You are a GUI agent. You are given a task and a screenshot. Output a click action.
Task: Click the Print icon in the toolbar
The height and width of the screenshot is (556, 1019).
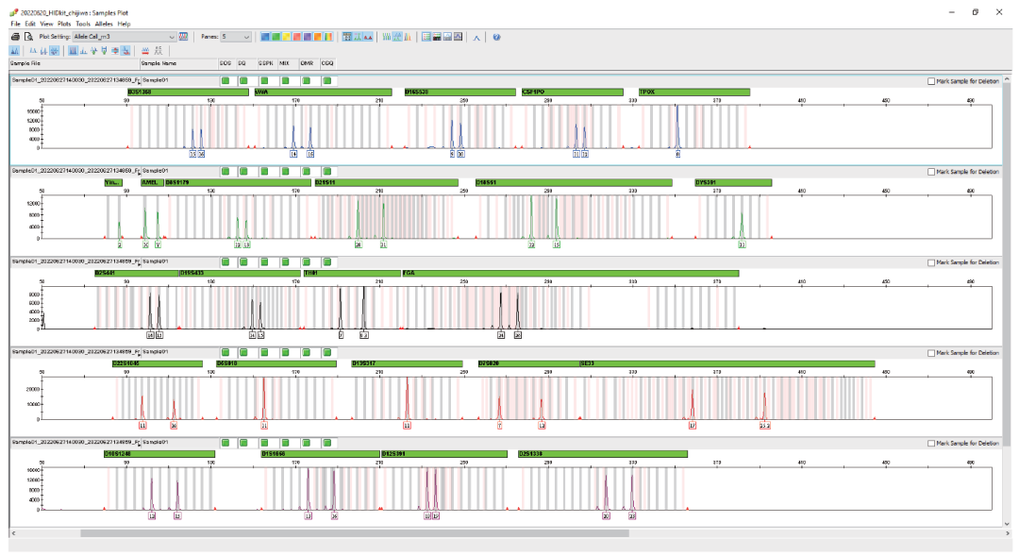[x=15, y=37]
